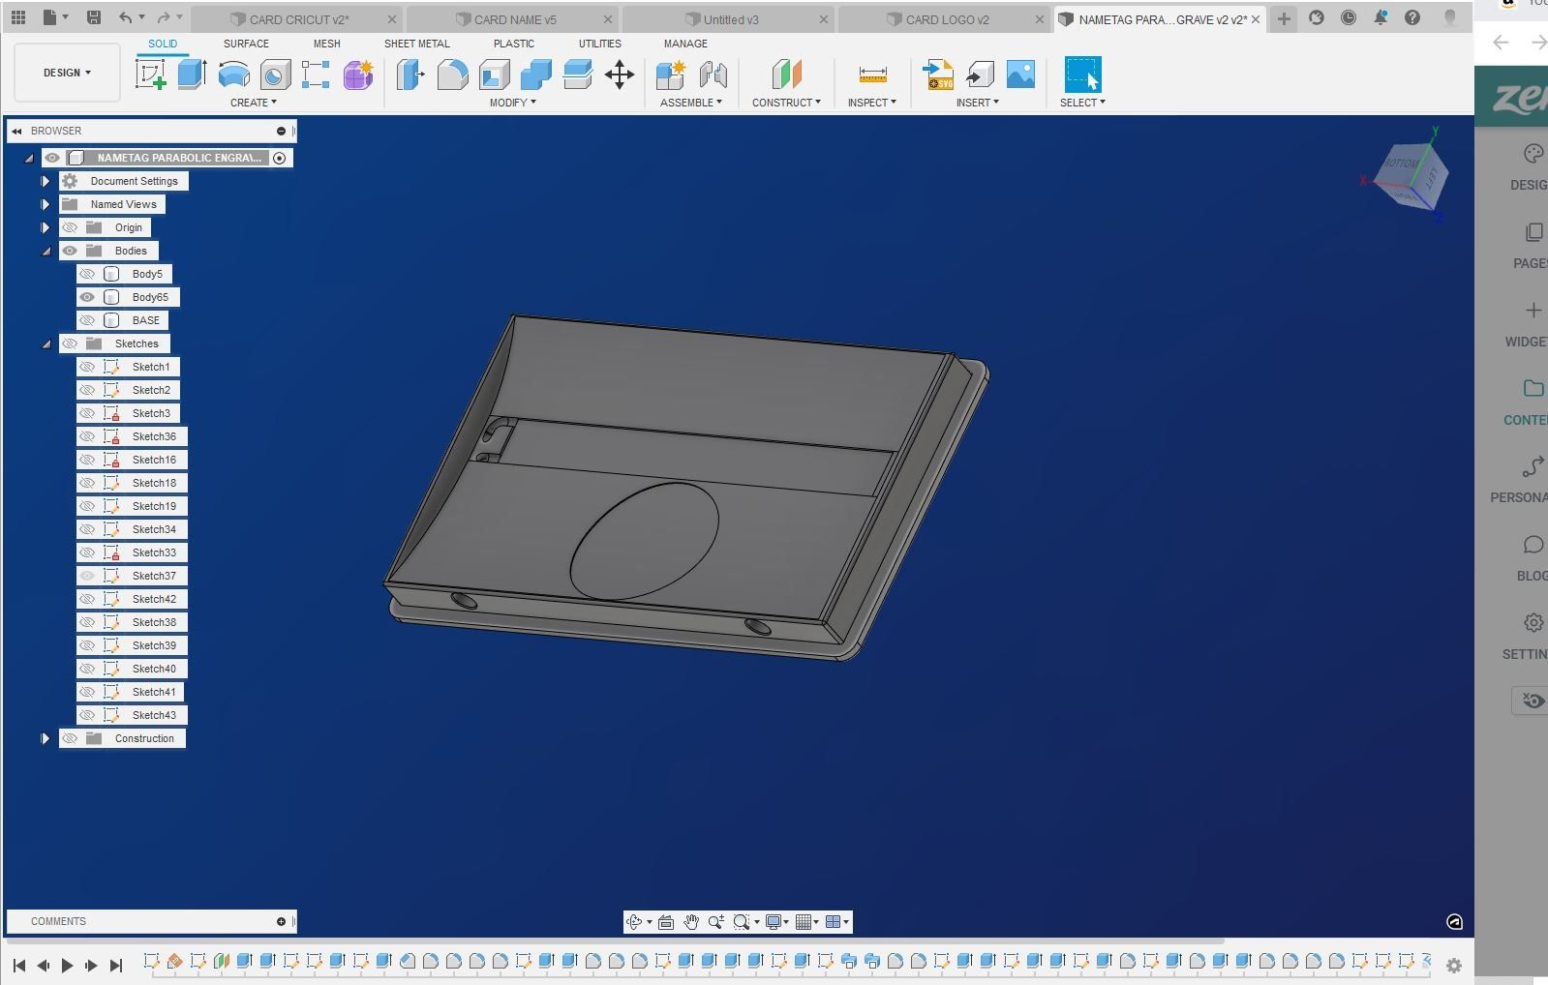This screenshot has height=985, width=1548.
Task: Select the Revolve tool icon
Action: pos(233,75)
